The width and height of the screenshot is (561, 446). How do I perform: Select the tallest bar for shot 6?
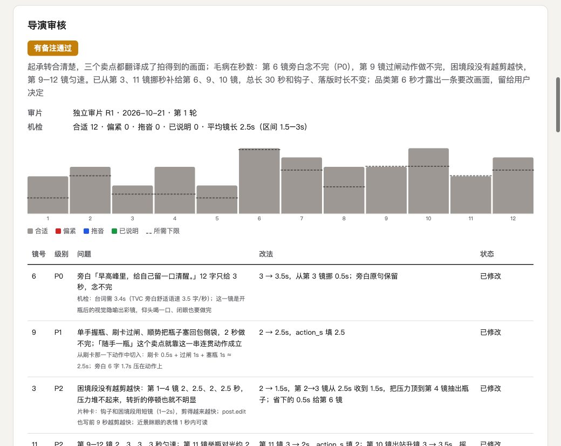click(x=259, y=181)
